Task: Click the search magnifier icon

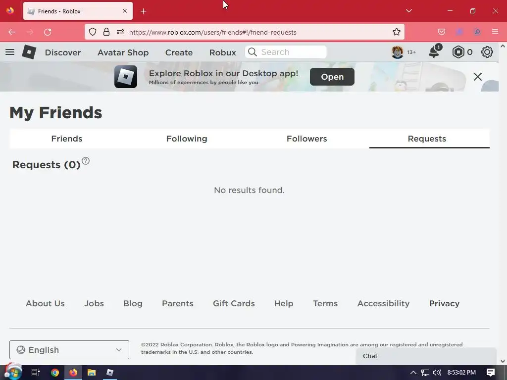Action: click(253, 52)
